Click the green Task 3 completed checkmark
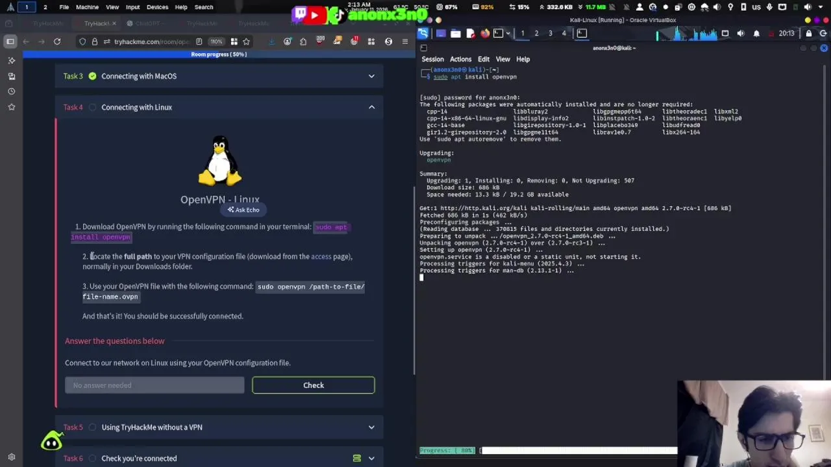 point(92,76)
